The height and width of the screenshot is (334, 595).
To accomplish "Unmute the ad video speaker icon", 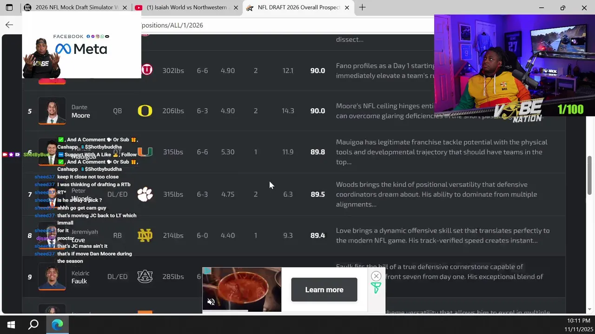I will tap(211, 302).
